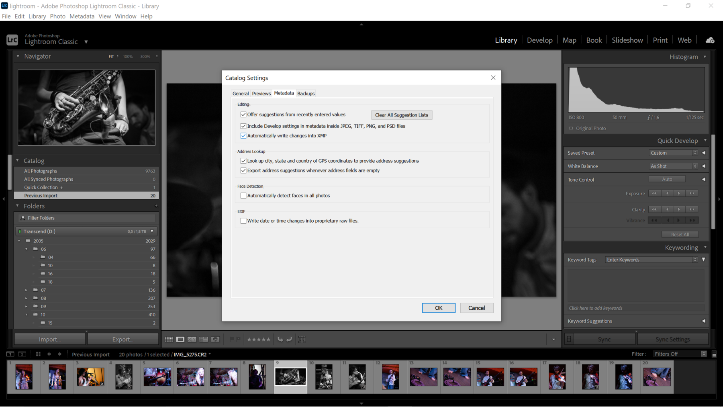Show the main window display icon
The image size is (723, 407).
pos(10,354)
